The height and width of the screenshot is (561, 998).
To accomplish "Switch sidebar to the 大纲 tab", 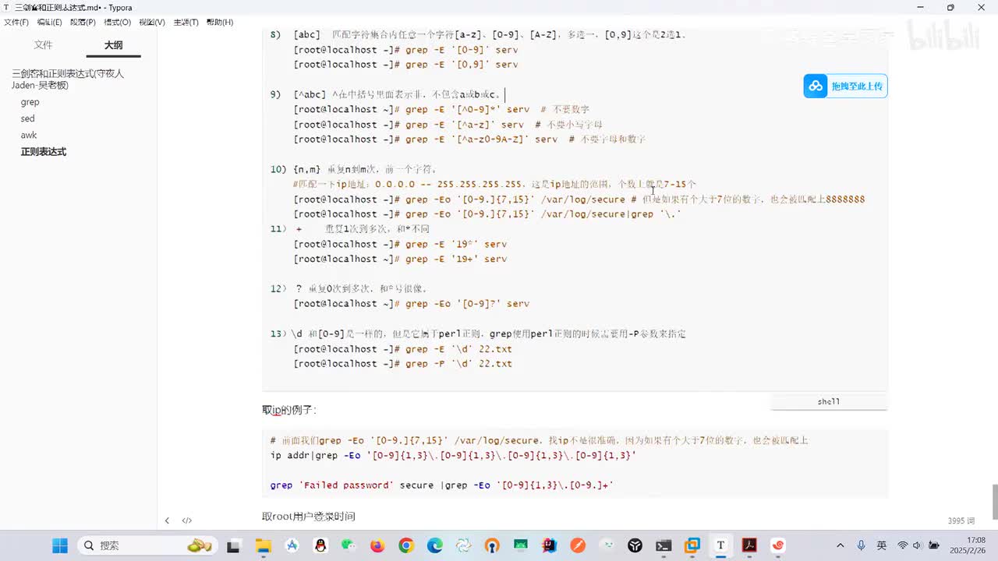I will coord(114,45).
